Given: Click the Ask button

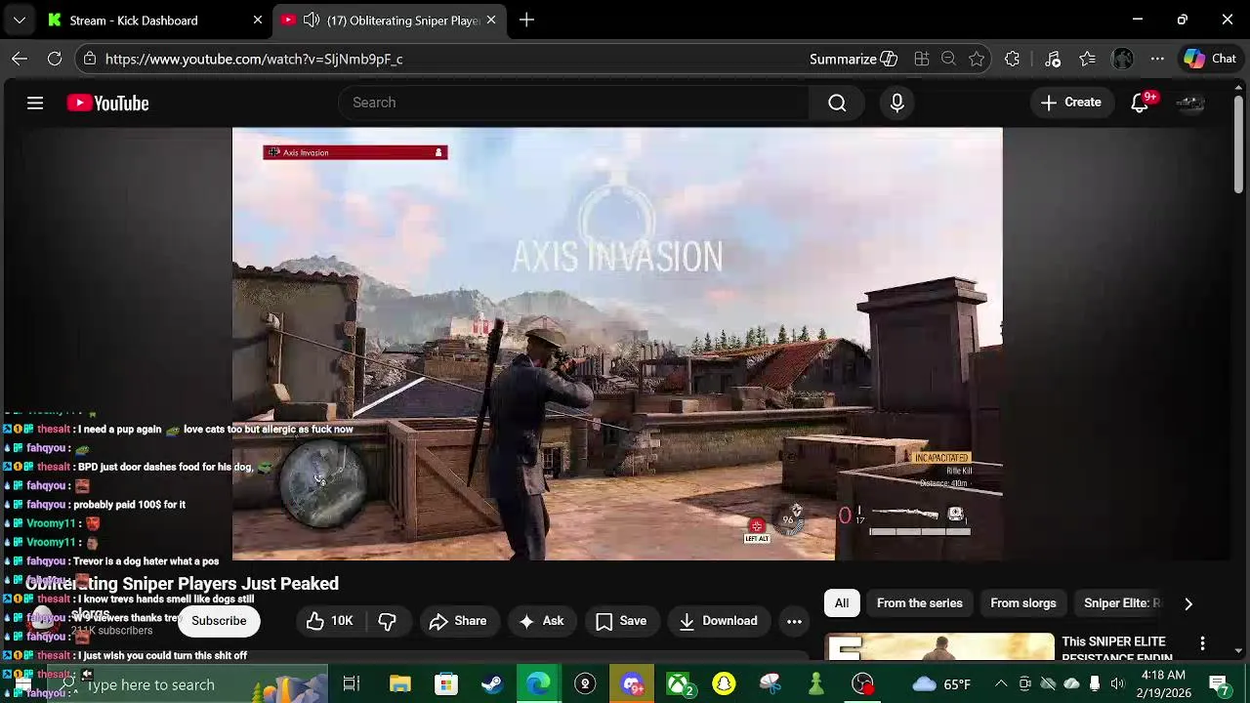Looking at the screenshot, I should coord(541,621).
